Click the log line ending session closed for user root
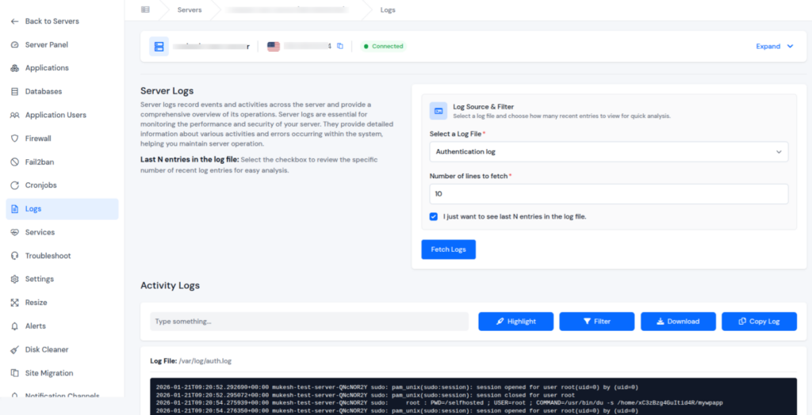This screenshot has width=812, height=415. (x=366, y=395)
